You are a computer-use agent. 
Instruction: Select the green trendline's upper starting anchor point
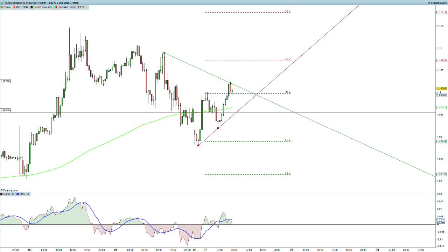[164, 53]
